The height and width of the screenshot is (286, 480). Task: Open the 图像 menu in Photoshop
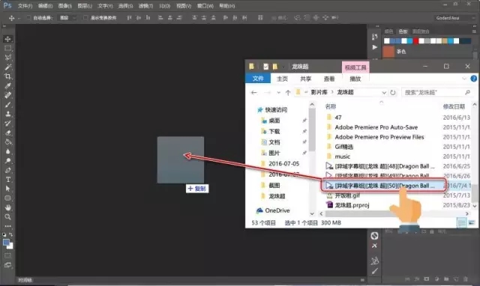64,6
